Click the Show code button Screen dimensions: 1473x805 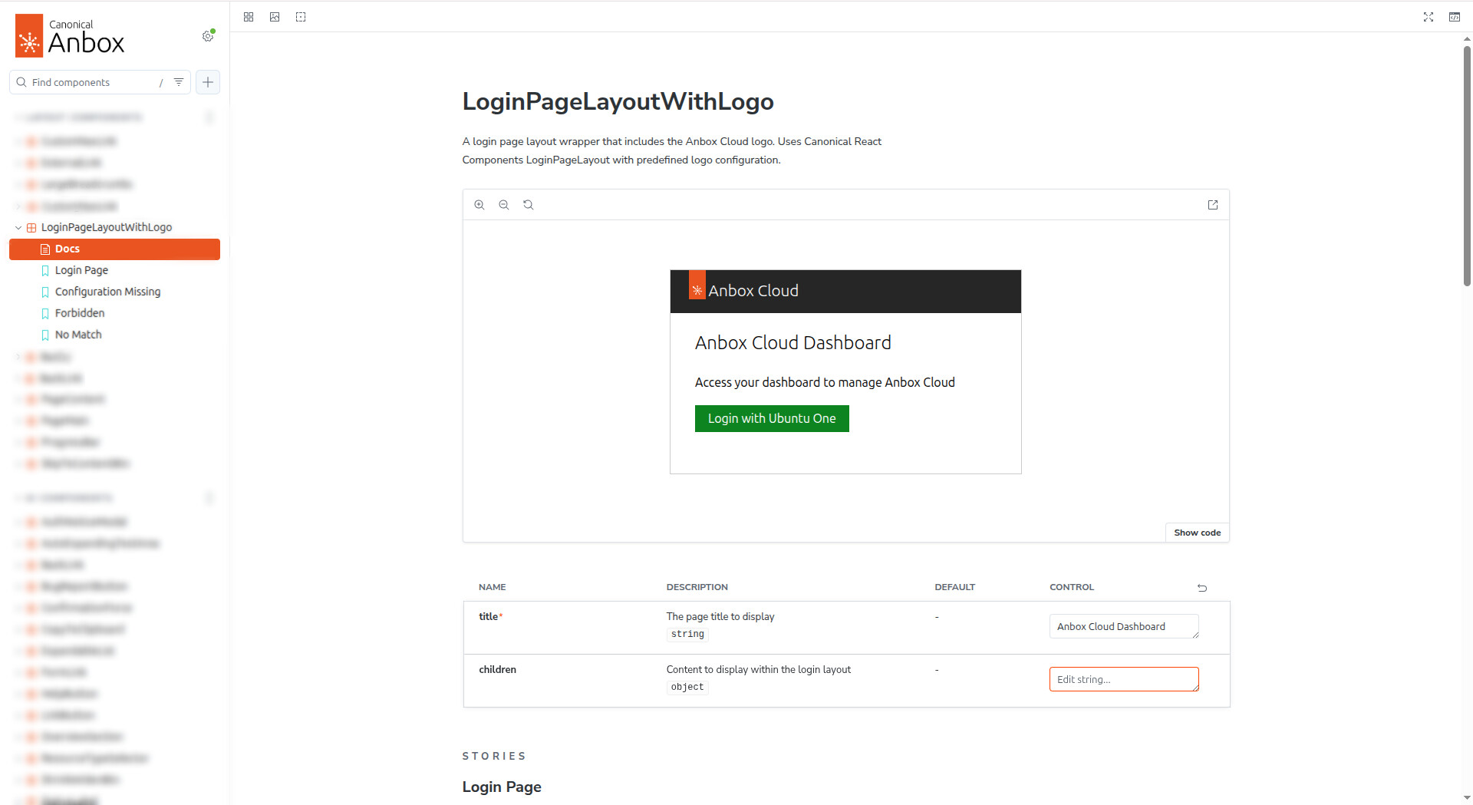pyautogui.click(x=1197, y=533)
